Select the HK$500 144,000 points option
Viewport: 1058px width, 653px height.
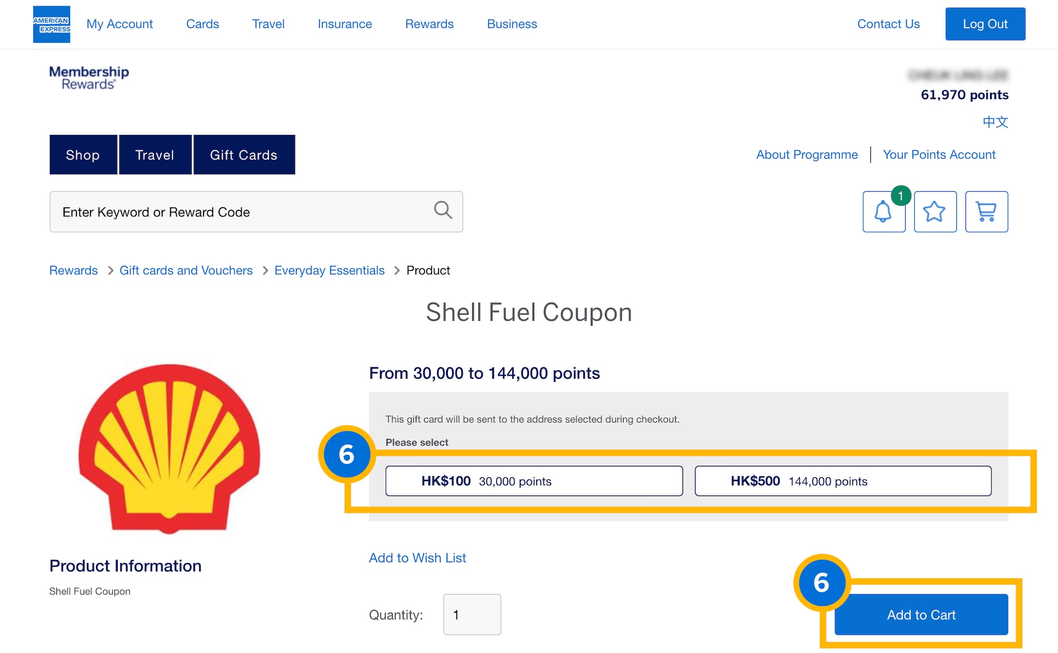click(843, 481)
